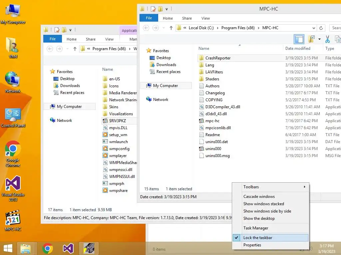This screenshot has width=341, height=255.
Task: Launch Visual Studio from the taskbar
Action: point(68,248)
